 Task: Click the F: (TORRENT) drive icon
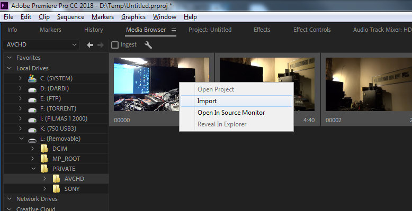point(32,109)
